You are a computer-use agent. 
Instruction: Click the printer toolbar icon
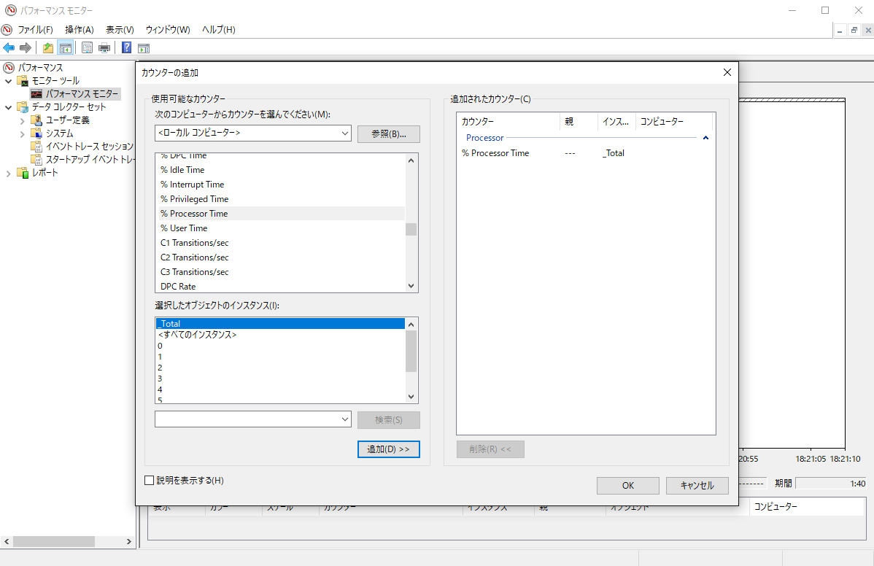tap(104, 48)
